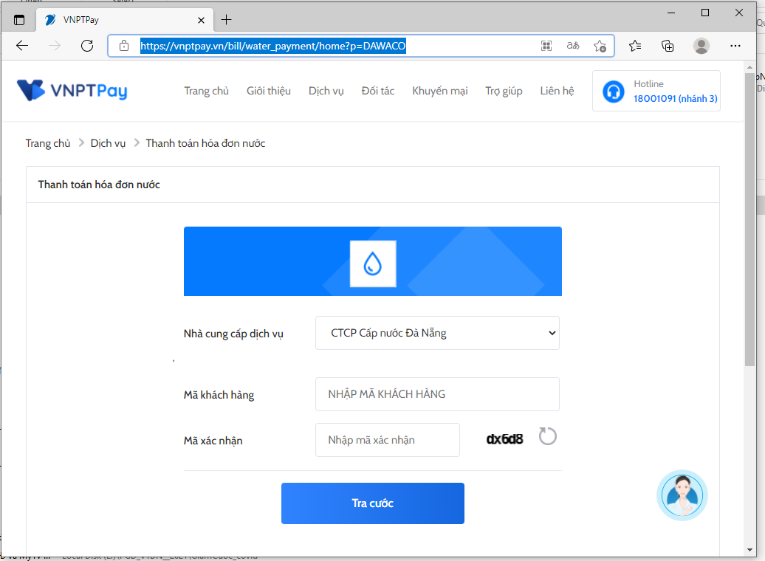Add this page to favorites
This screenshot has height=561, width=765.
(600, 46)
